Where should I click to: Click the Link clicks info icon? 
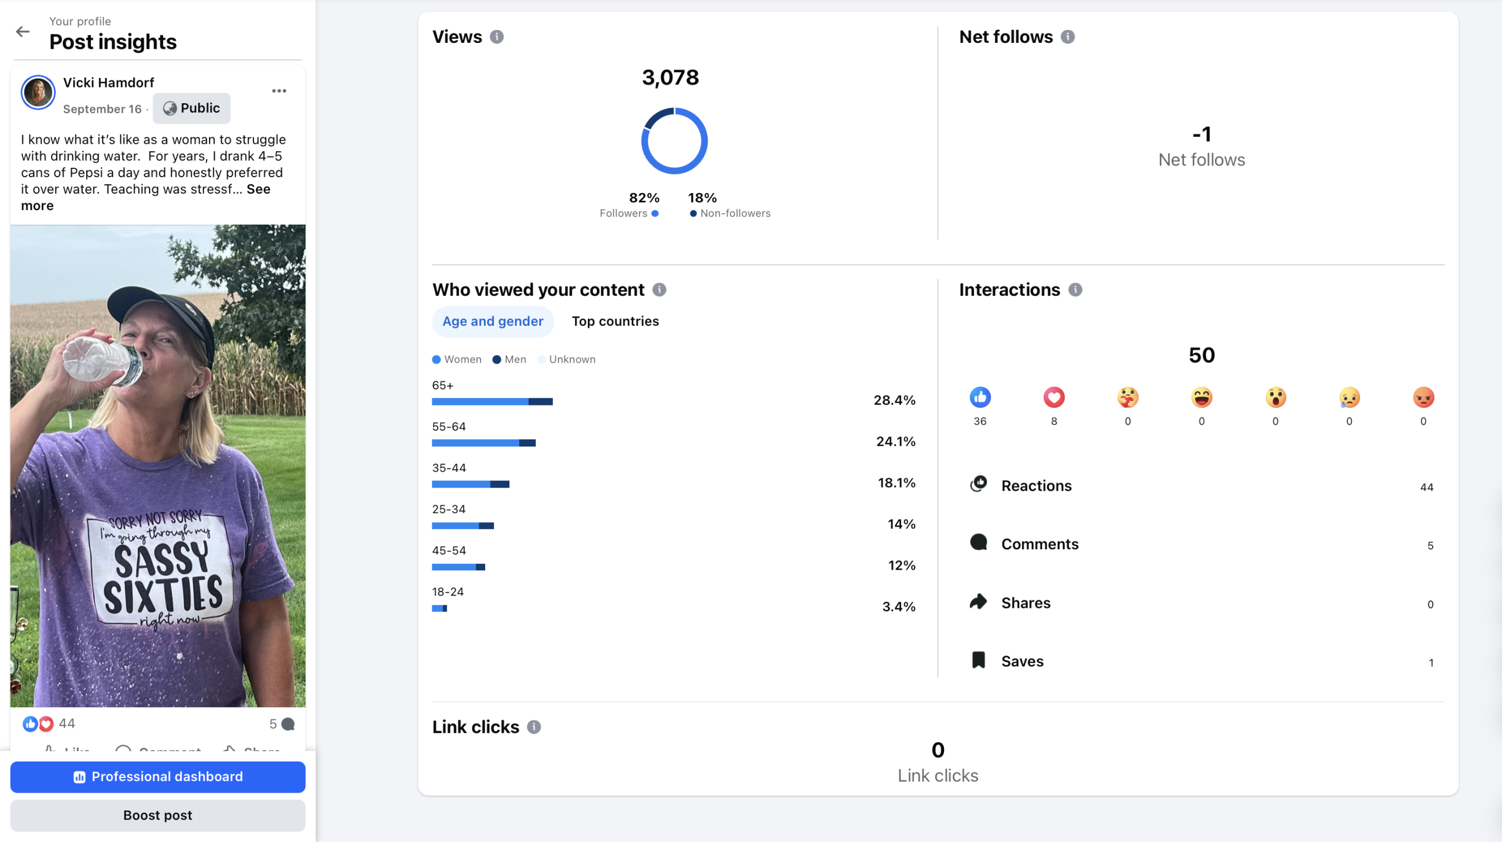[533, 727]
